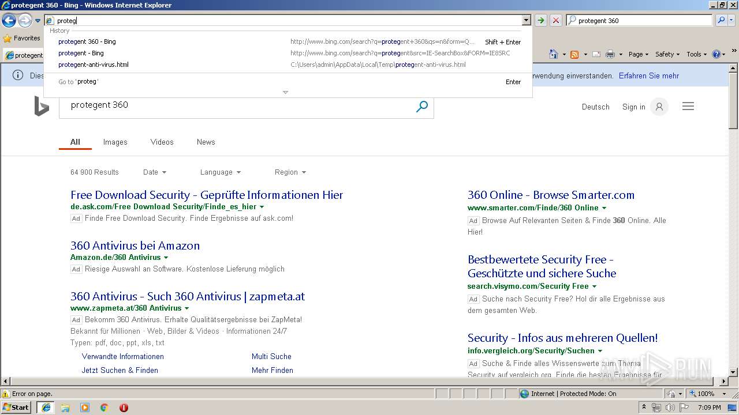Click 'Jetzt Suchen & Finden' sublink
This screenshot has width=739, height=415.
coord(120,370)
